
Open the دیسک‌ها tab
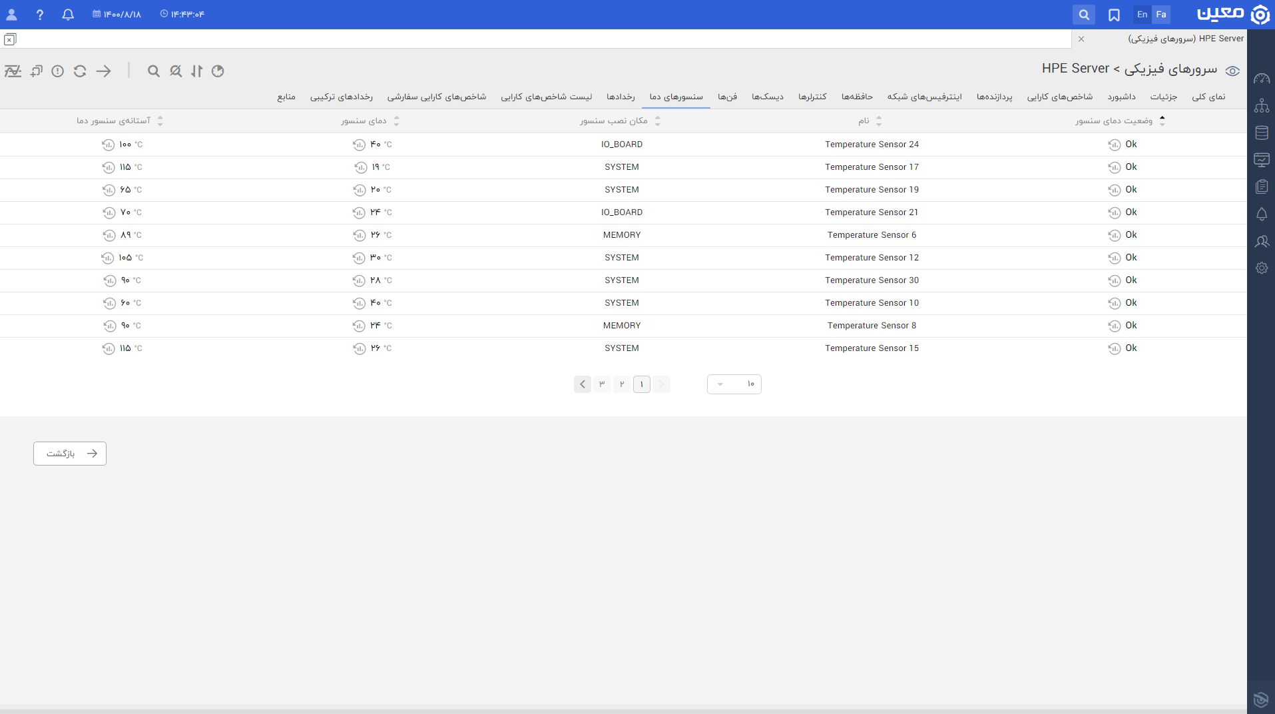click(x=768, y=97)
